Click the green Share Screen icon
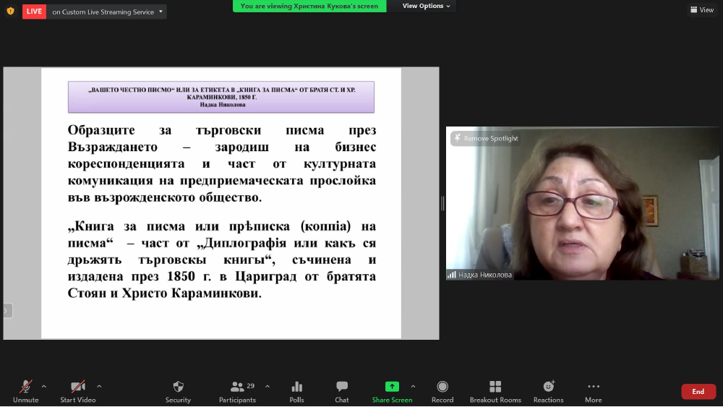723x407 pixels. tap(392, 387)
